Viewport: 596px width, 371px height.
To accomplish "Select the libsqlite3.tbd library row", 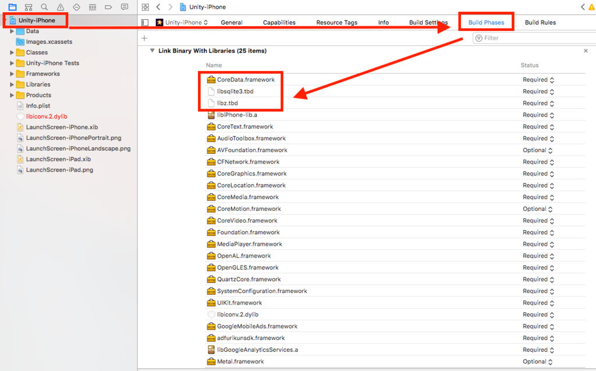I will click(395, 91).
